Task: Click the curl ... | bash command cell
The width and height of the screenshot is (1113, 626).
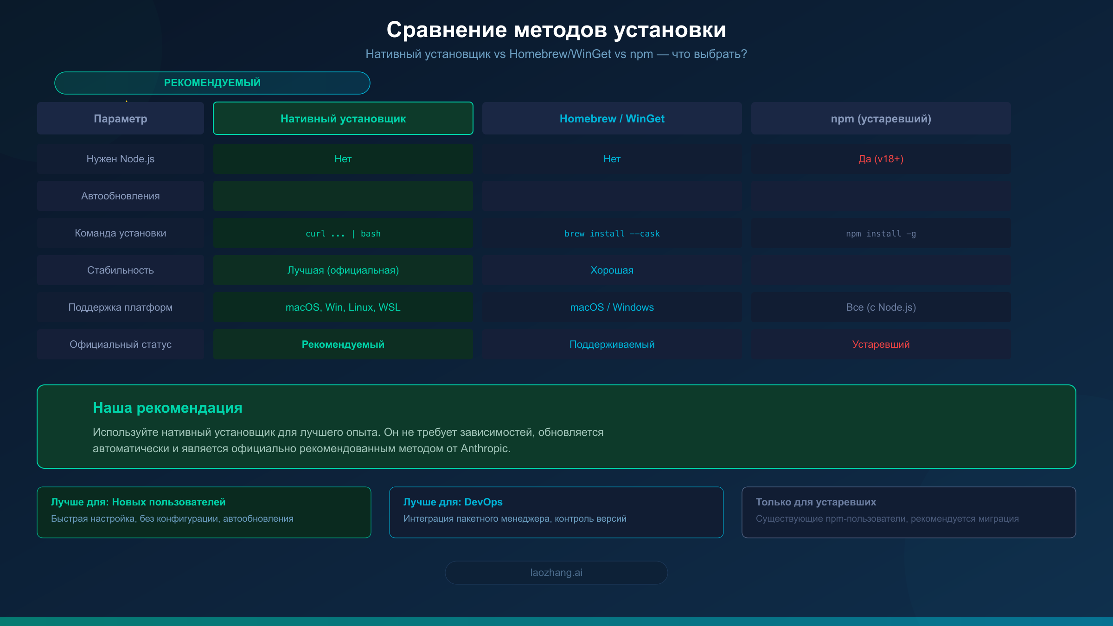Action: [343, 233]
